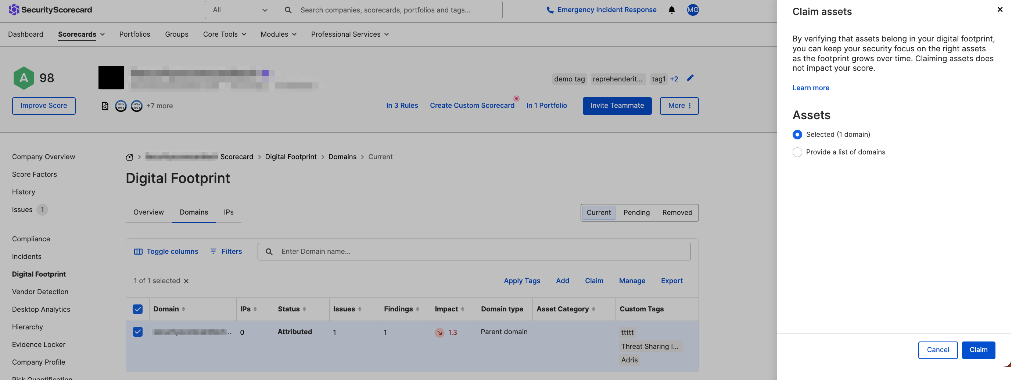Click magnifier icon in domain search field

pyautogui.click(x=269, y=252)
